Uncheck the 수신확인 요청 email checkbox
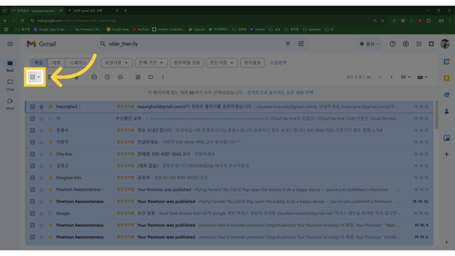This screenshot has height=256, width=455. pyautogui.click(x=32, y=118)
